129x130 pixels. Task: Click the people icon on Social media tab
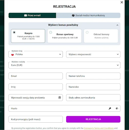73,15
